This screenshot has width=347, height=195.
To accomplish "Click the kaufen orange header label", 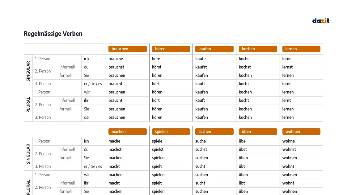I will coord(214,49).
